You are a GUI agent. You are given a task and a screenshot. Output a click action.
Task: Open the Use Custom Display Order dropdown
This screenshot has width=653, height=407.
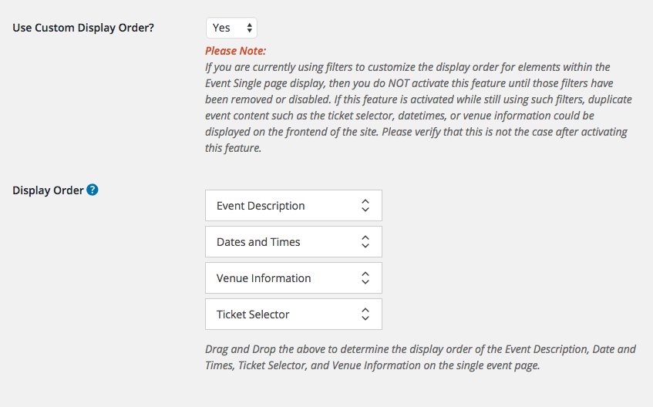pyautogui.click(x=231, y=28)
